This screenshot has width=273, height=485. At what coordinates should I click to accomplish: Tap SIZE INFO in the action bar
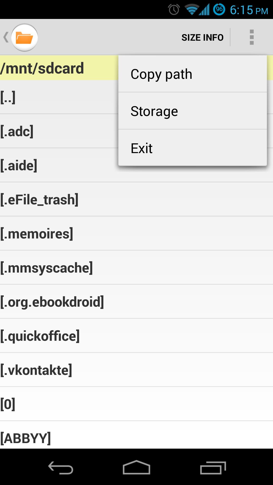click(x=202, y=37)
